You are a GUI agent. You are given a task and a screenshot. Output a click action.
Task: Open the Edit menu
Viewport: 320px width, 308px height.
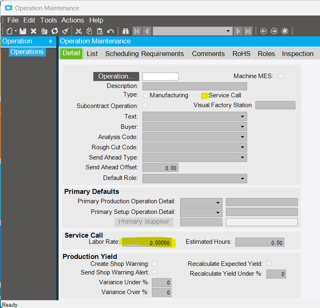(x=29, y=20)
